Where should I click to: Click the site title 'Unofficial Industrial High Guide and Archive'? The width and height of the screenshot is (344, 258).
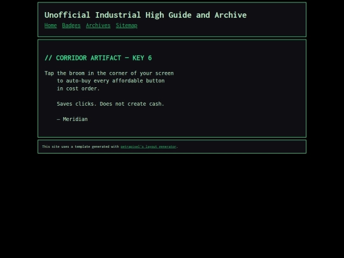(145, 15)
